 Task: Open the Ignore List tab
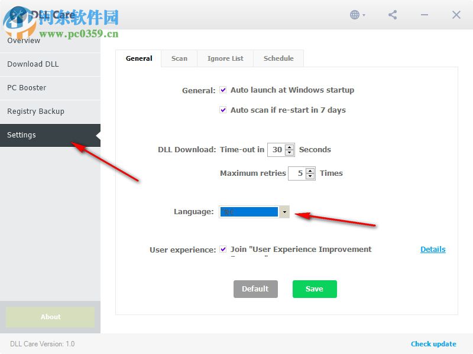click(225, 58)
